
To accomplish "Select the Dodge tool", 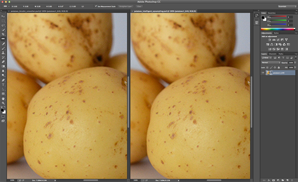I will point(3,75).
